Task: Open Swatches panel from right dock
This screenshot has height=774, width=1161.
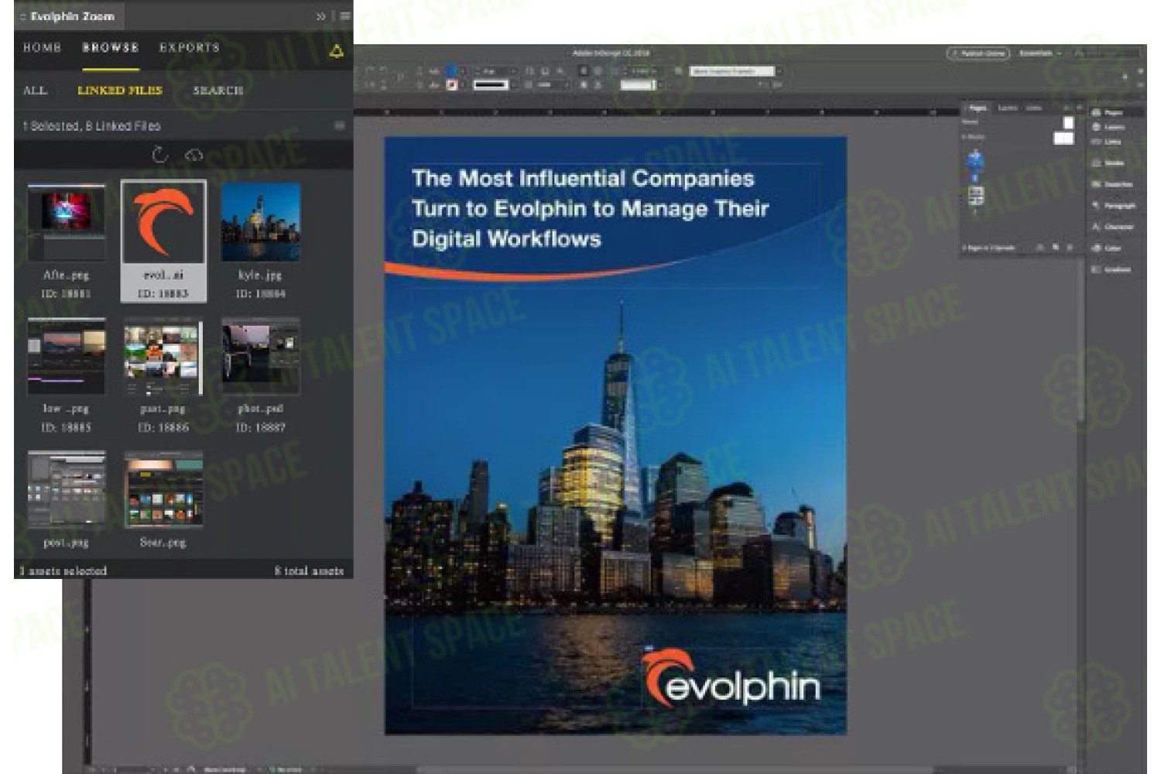Action: point(1113,184)
